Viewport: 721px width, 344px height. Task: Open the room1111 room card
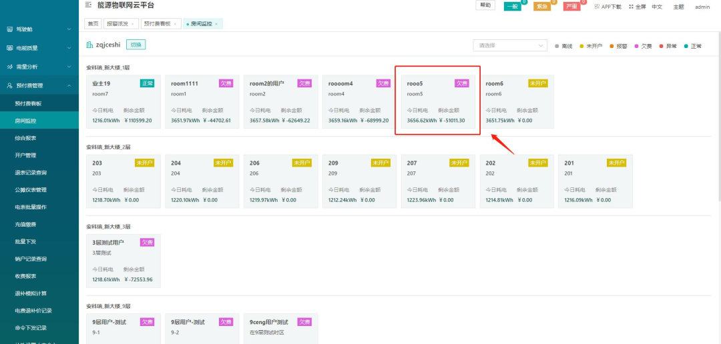pos(202,101)
